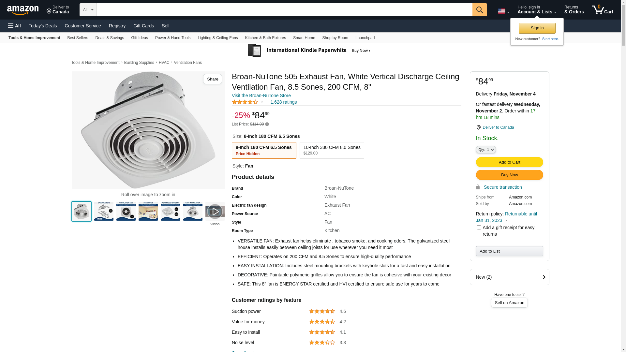Visit the Broan-NuTone Store link

tap(261, 95)
